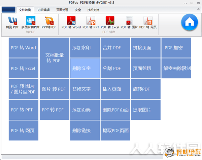Viewport: 202px width, 160px height.
Task: Switch to the 文件转换 tab
Action: 25,10
